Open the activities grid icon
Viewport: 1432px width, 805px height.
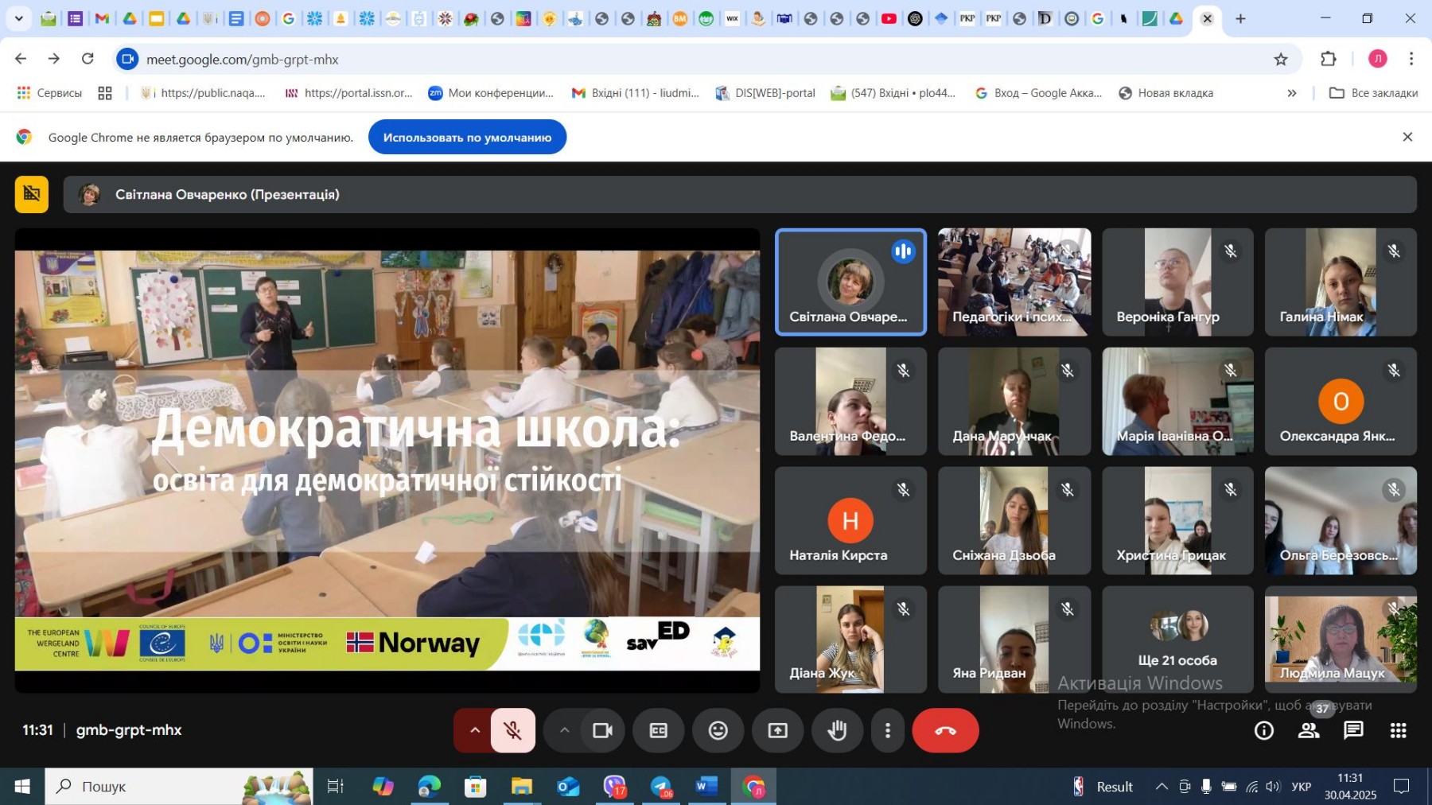pyautogui.click(x=1398, y=730)
